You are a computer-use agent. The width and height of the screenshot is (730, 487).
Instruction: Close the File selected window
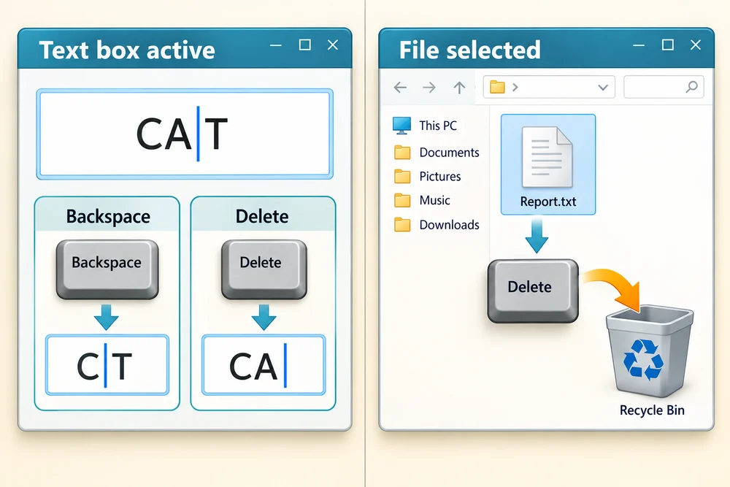pyautogui.click(x=696, y=45)
